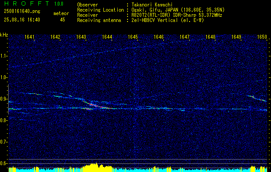Click the 1649 time marker
The image size is (271, 172).
pyautogui.click(x=236, y=37)
